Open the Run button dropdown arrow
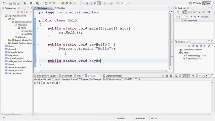 34,3
